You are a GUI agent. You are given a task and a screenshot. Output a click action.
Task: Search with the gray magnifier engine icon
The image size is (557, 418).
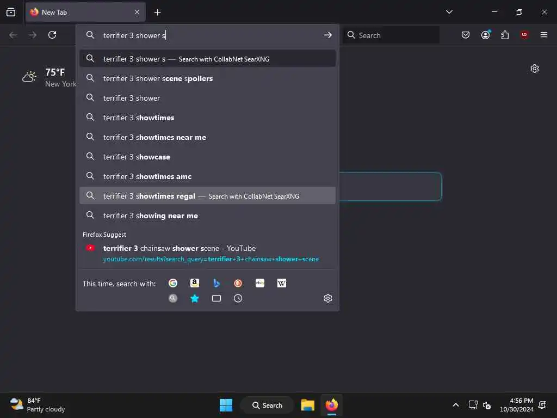(173, 298)
